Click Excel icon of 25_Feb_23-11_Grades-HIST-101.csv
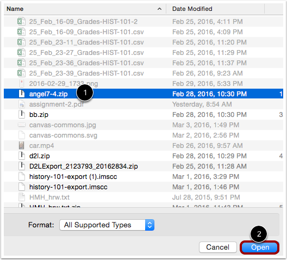Viewport: 287px width, 260px height. pyautogui.click(x=21, y=42)
